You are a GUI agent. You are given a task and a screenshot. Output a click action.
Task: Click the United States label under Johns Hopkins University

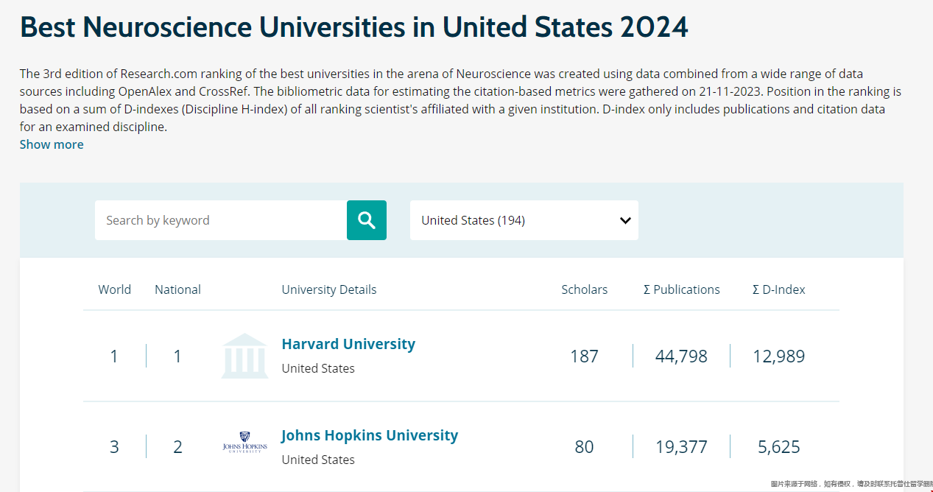(318, 460)
